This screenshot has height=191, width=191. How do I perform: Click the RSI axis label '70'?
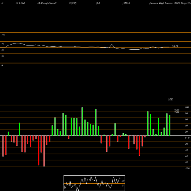pos(3,44)
